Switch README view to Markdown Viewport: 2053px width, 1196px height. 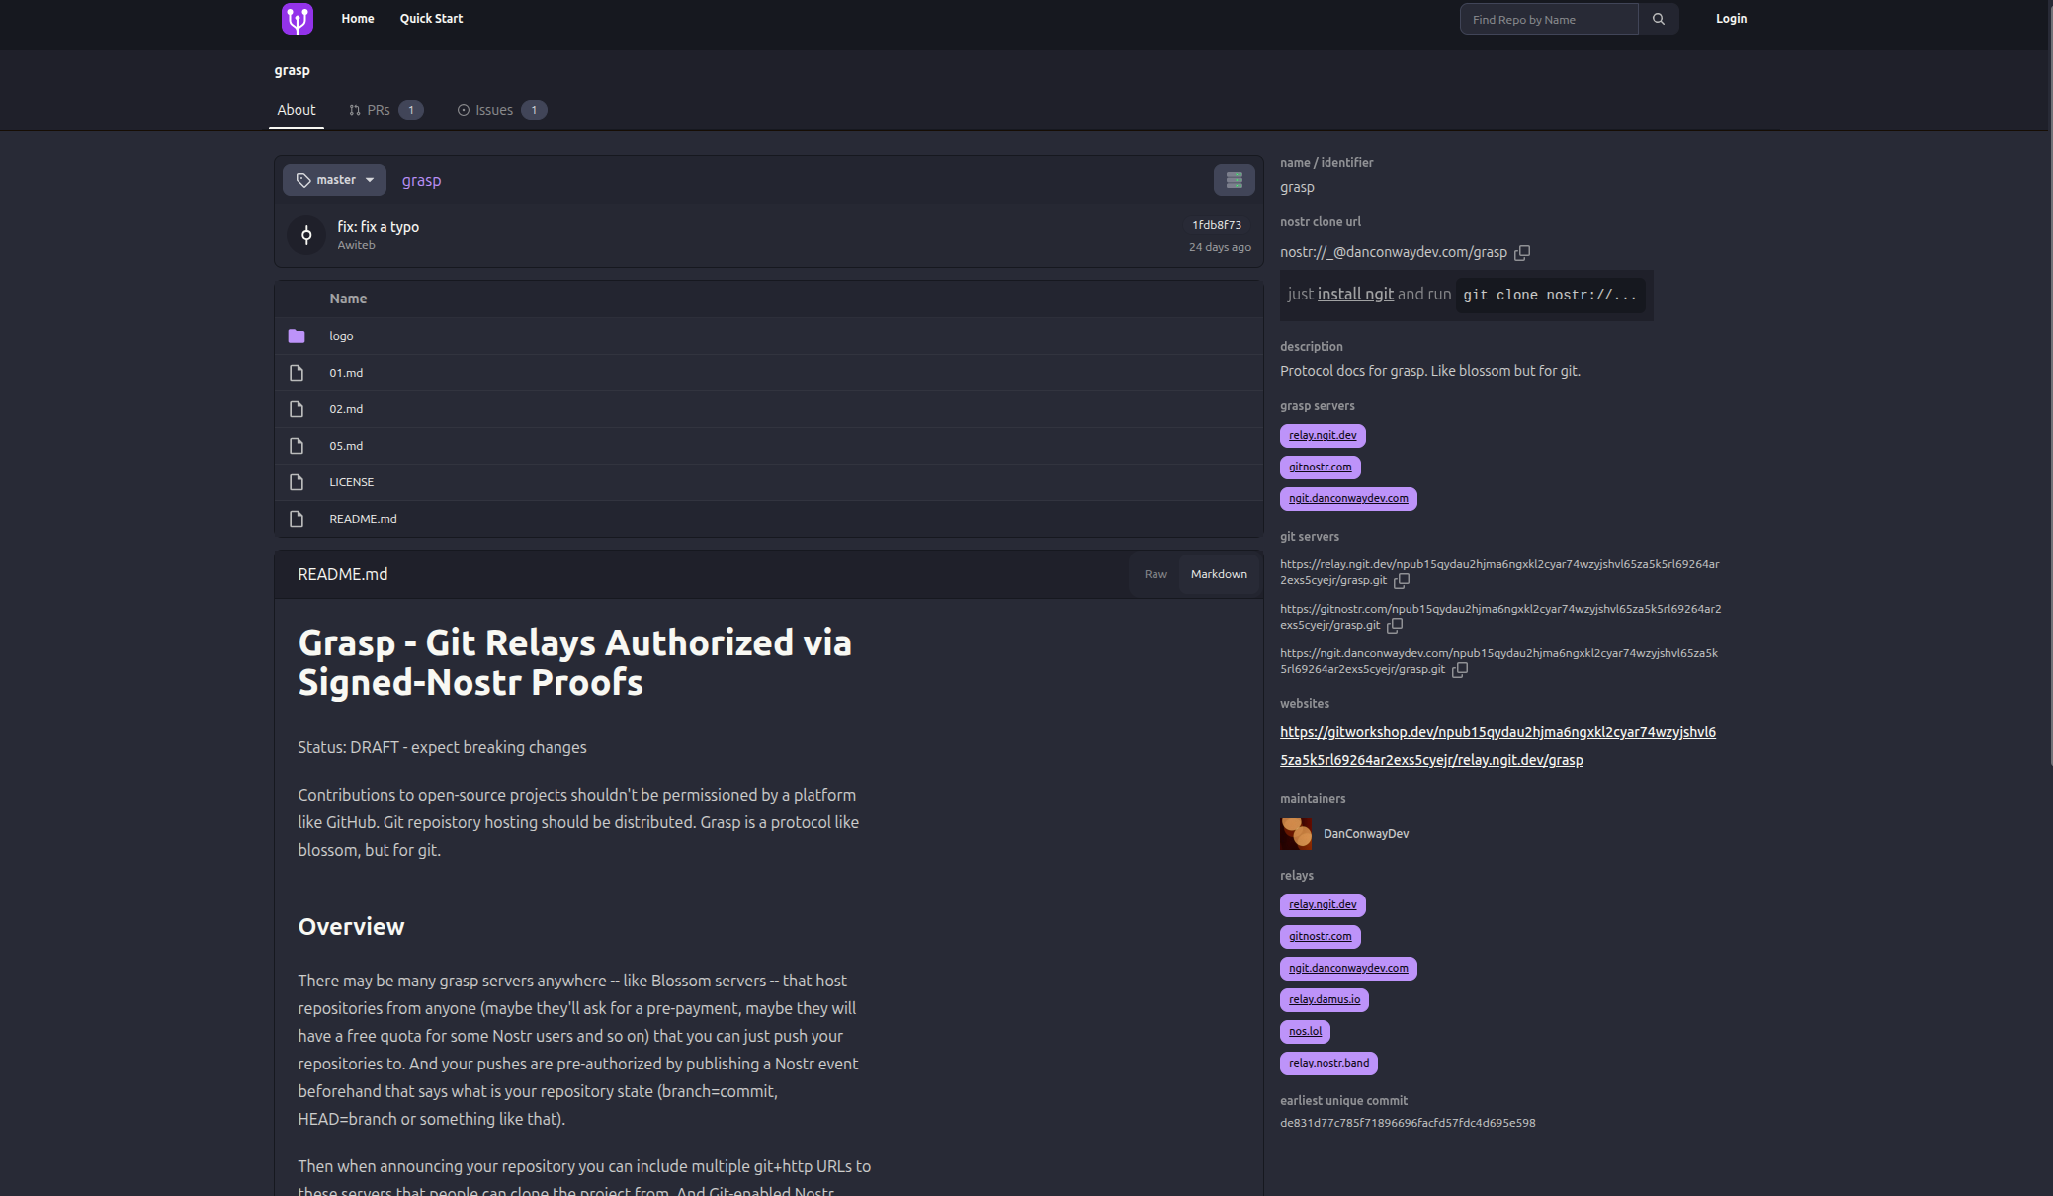point(1218,574)
